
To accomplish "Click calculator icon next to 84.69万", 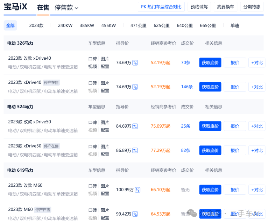I will coord(135,126).
